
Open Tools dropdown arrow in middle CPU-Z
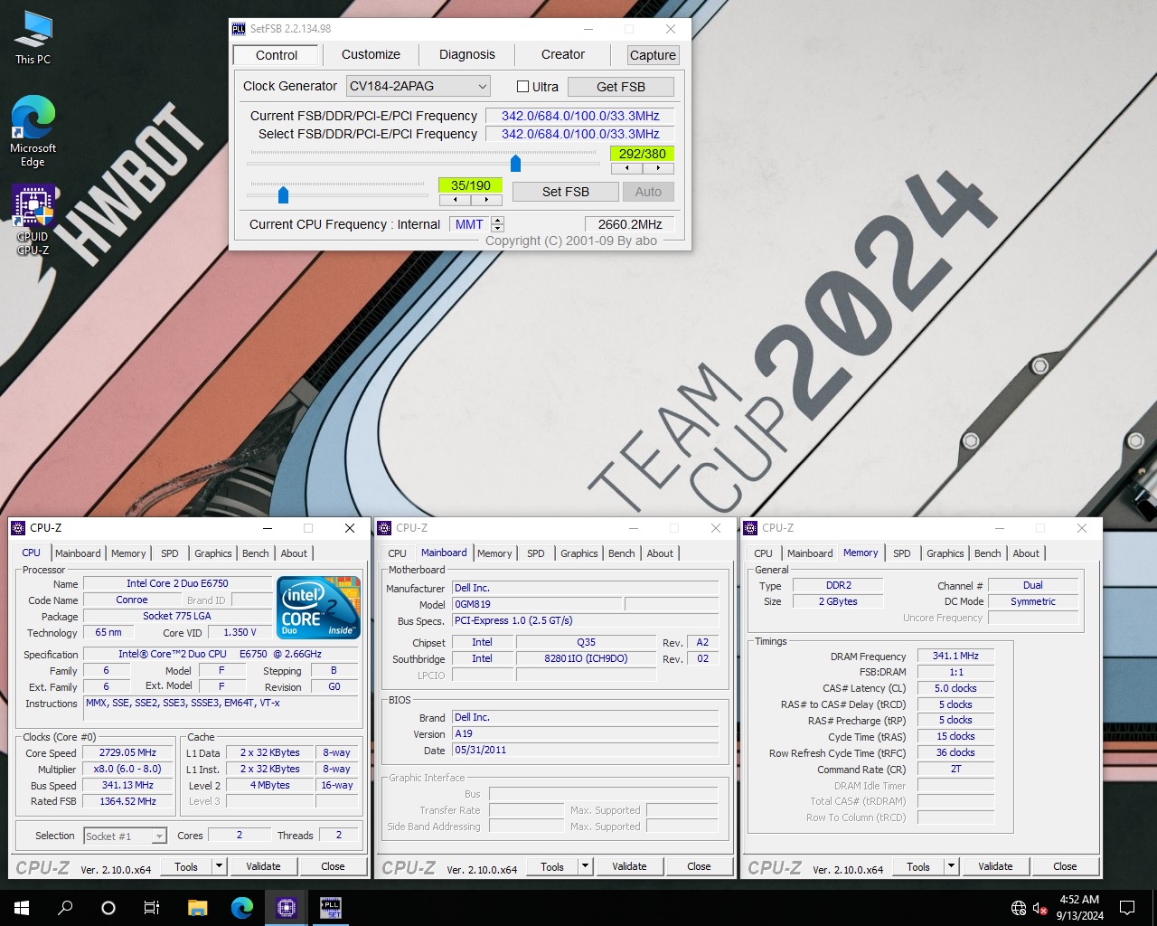[585, 866]
